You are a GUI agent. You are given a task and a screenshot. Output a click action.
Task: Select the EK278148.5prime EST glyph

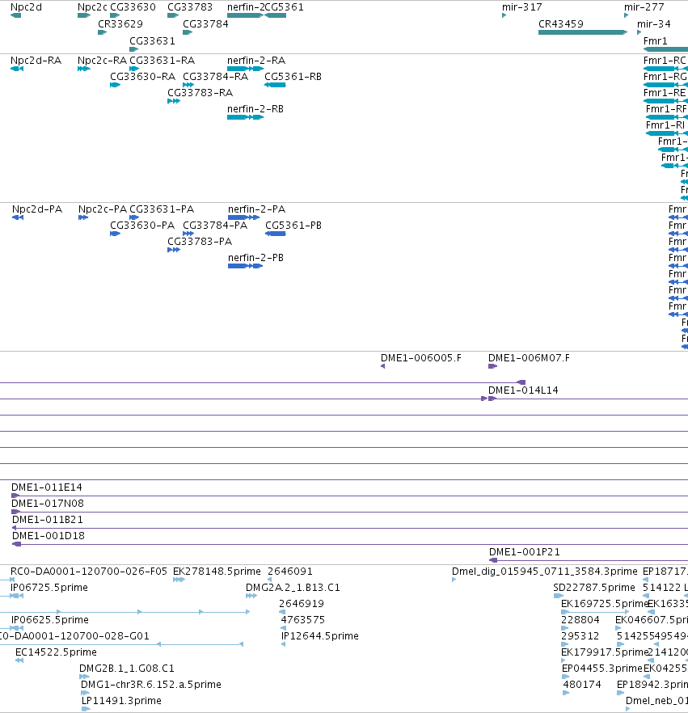(x=179, y=580)
